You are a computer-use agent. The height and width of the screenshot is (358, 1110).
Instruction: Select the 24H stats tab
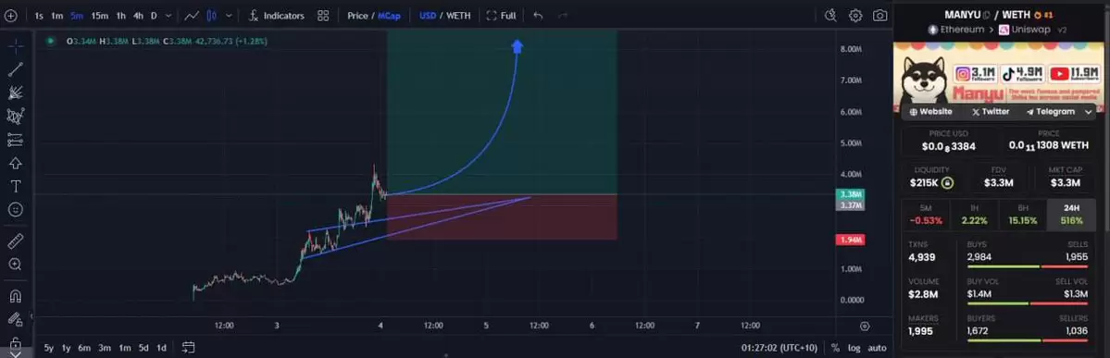pos(1071,215)
